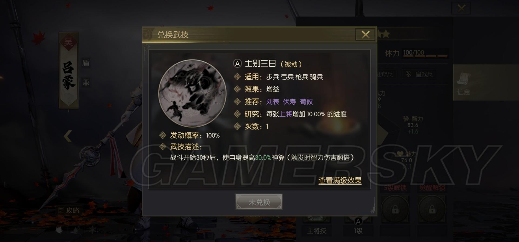This screenshot has width=519, height=242.
Task: Go to previous general with left arrow
Action: click(x=68, y=136)
